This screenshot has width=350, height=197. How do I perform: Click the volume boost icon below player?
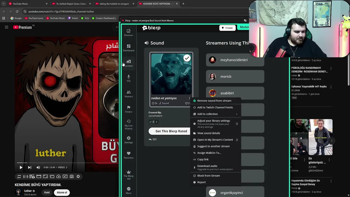26,176
